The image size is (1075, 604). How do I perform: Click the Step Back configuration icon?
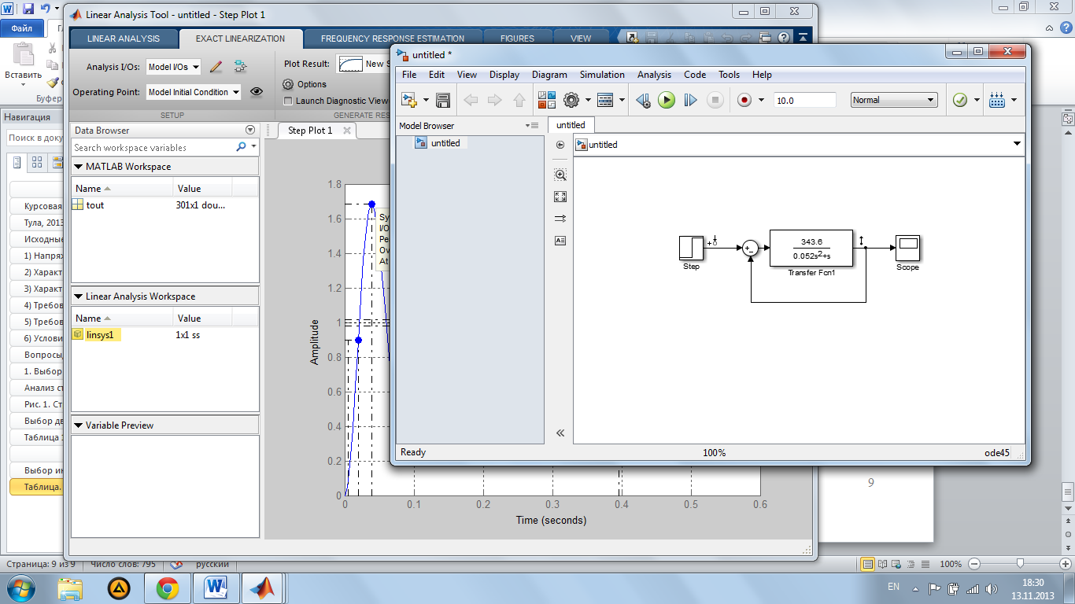643,100
